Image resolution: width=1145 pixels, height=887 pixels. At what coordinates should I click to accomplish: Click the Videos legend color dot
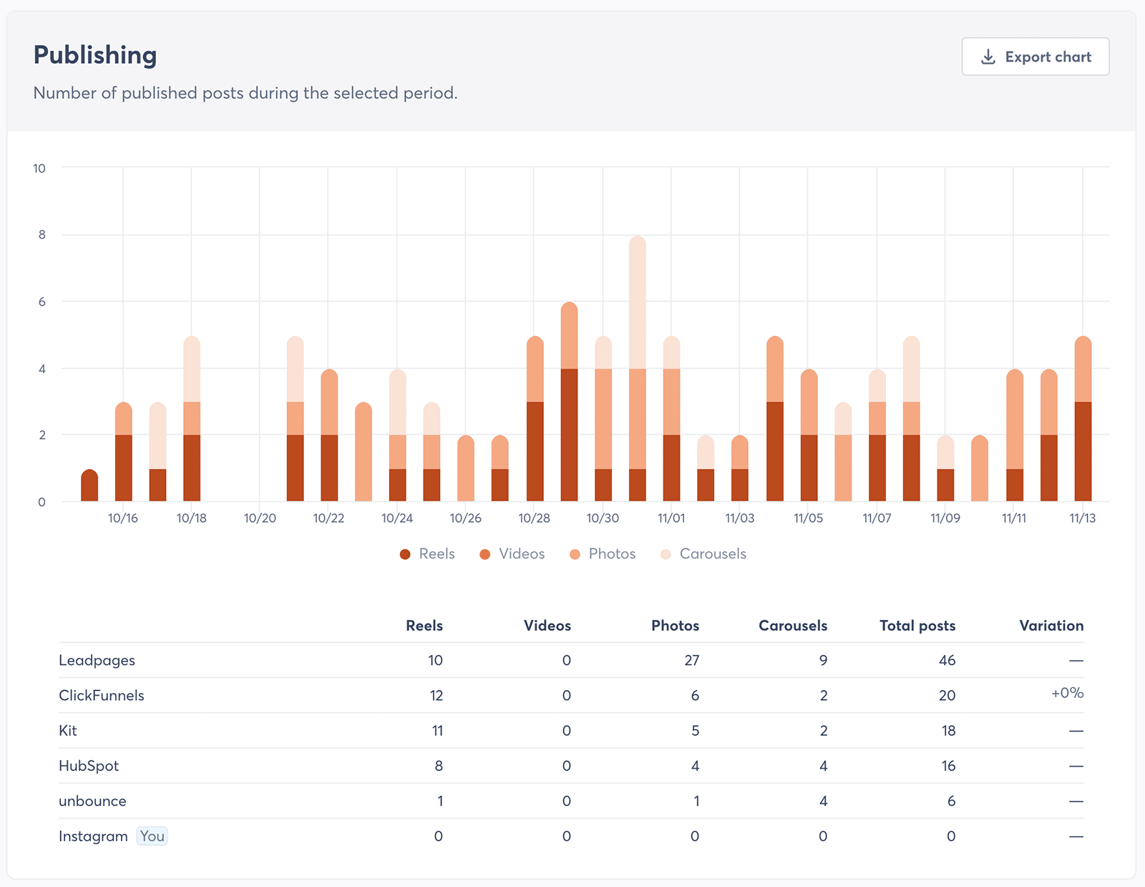(x=484, y=555)
